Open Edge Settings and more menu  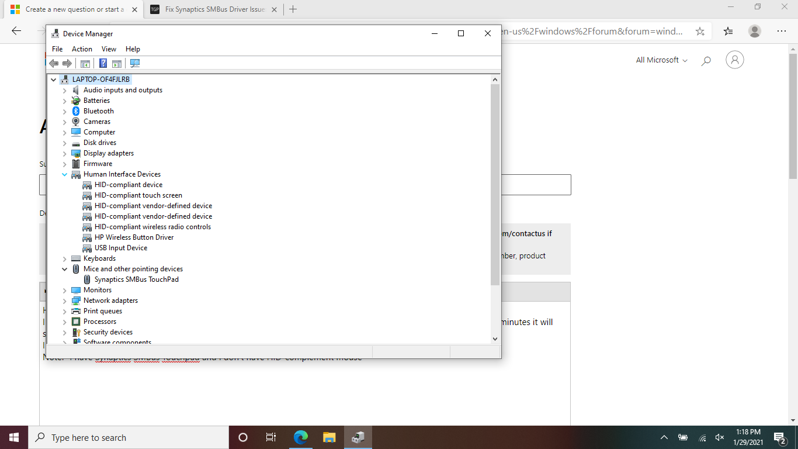pyautogui.click(x=782, y=32)
